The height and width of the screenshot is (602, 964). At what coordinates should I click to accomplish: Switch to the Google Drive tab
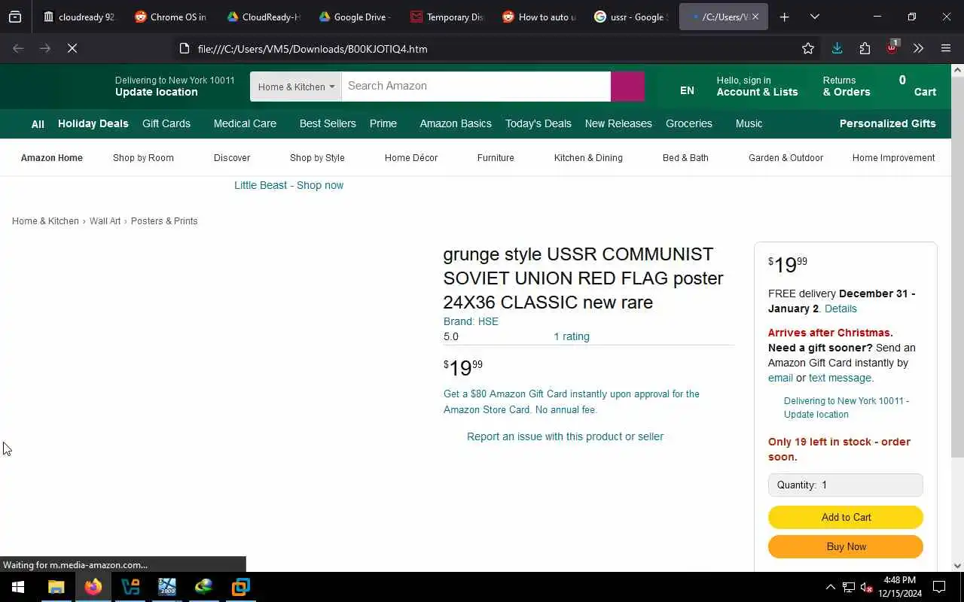point(355,17)
